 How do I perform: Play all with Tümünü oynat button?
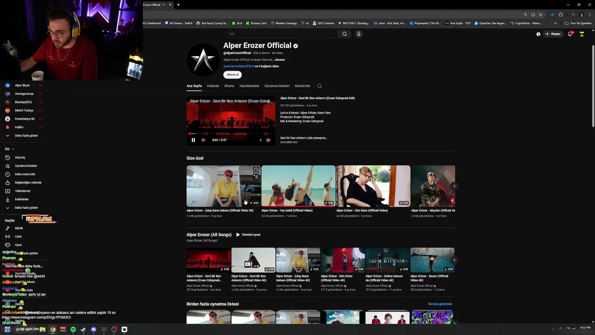click(248, 235)
